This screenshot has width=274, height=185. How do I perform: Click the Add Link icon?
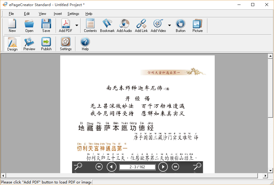pos(141,26)
